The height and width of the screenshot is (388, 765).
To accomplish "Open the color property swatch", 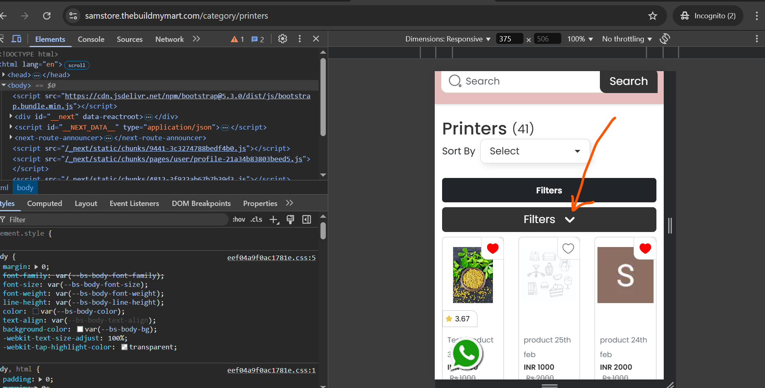I will coord(36,312).
